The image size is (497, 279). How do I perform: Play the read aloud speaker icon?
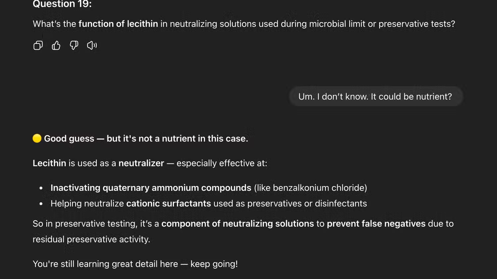[92, 45]
